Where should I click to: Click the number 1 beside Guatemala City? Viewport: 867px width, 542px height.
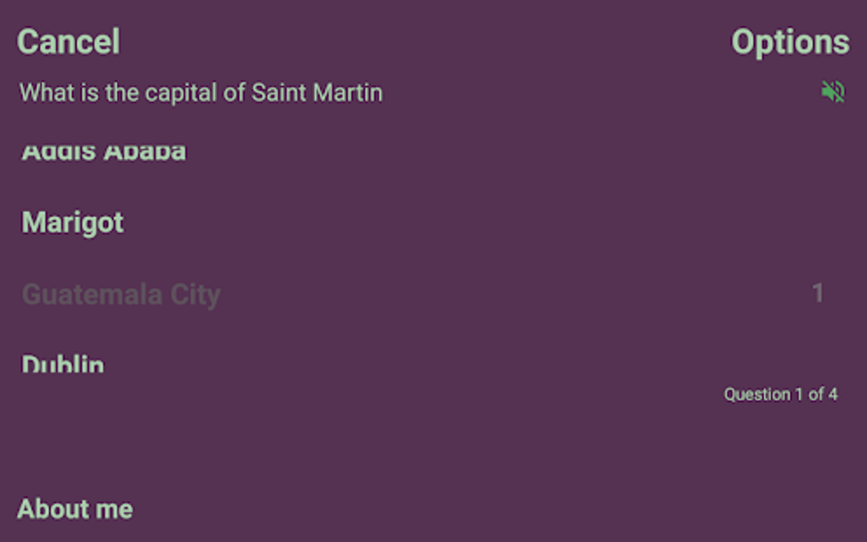point(818,294)
